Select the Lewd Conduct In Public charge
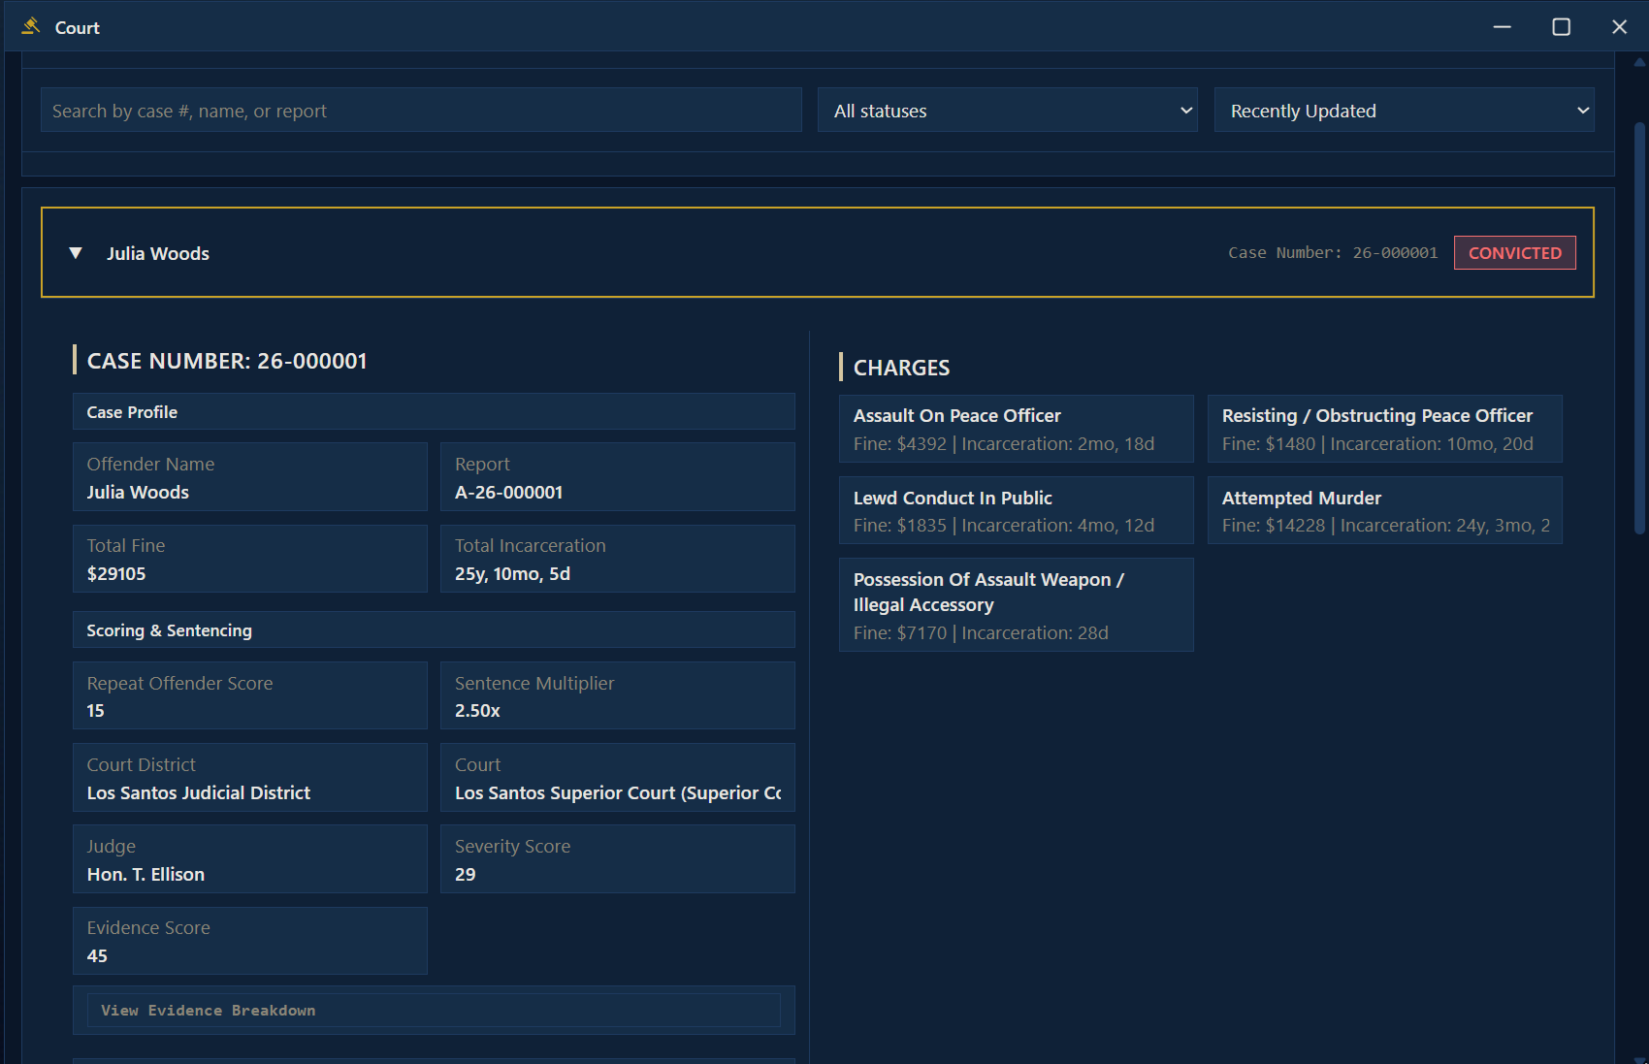Image resolution: width=1649 pixels, height=1064 pixels. (x=1016, y=510)
